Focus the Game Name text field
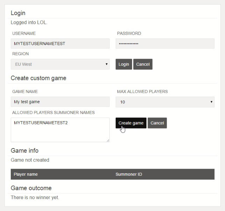The height and width of the screenshot is (211, 225). pos(60,102)
